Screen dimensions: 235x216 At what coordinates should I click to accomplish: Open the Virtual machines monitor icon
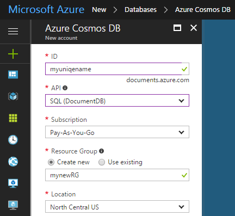tap(13, 183)
